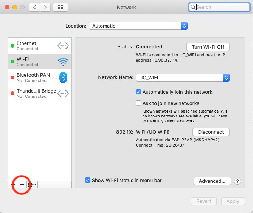Uncheck Show Wi-Fi status in menu bar
Image resolution: width=253 pixels, height=213 pixels.
[88, 180]
